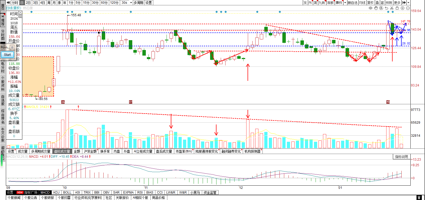Open 分时图 sidebar tab

[x=3, y=35]
